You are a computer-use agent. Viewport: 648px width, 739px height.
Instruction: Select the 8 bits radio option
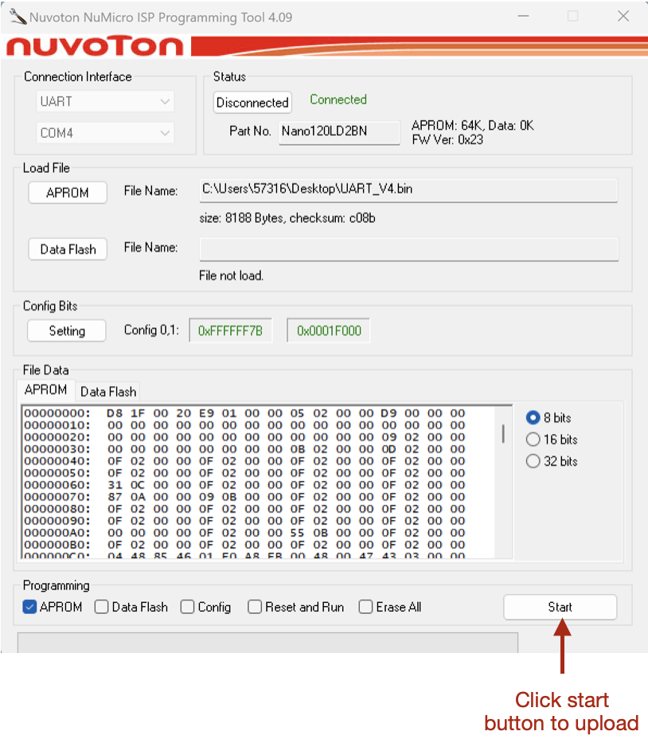point(533,418)
